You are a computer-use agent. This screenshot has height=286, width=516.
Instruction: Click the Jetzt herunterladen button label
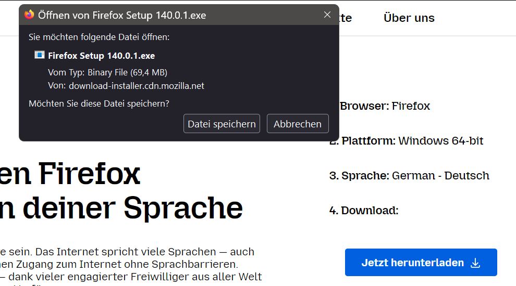coord(412,263)
